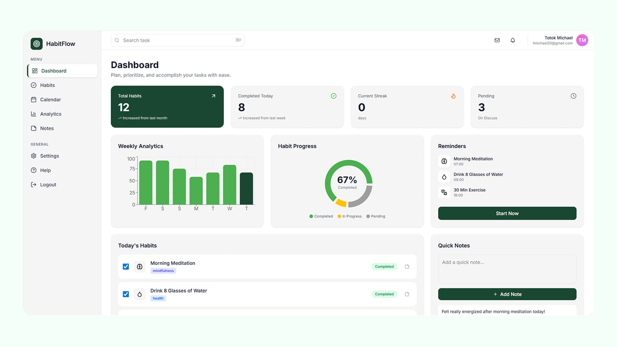Click the note icon beside Drink 8 Glasses habit
The height and width of the screenshot is (347, 617).
[407, 294]
